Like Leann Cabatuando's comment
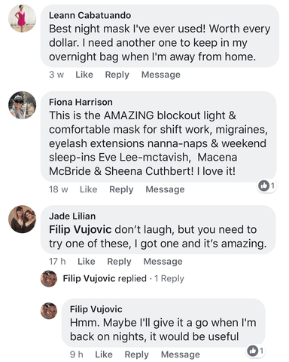The height and width of the screenshot is (362, 289). pos(84,75)
